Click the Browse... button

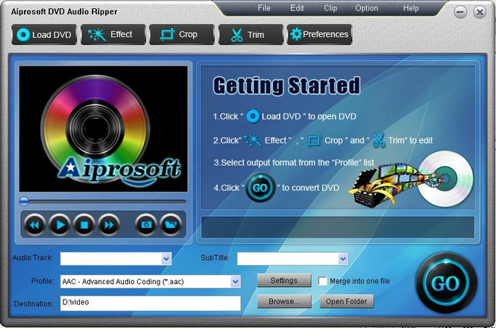click(x=284, y=301)
